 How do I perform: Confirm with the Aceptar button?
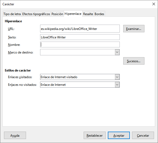click(x=119, y=135)
